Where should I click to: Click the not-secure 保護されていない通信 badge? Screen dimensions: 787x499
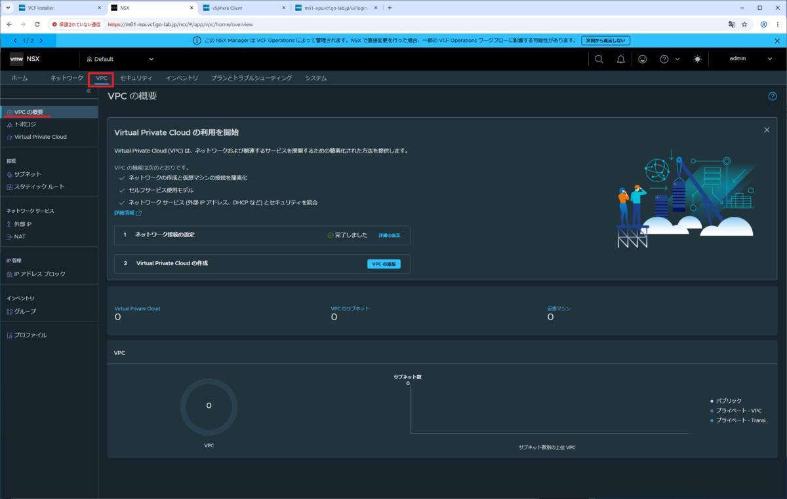(x=76, y=24)
